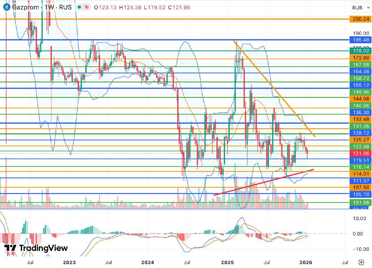This screenshot has height=268, width=372.
Task: Click the 155.12 price label
Action: point(360,85)
